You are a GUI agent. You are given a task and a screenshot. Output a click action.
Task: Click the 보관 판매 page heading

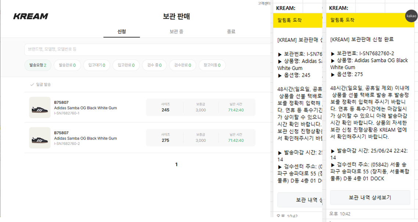coord(176,17)
